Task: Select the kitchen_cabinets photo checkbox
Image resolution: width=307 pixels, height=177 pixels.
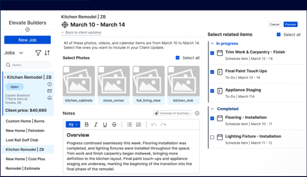Action: [x=67, y=70]
